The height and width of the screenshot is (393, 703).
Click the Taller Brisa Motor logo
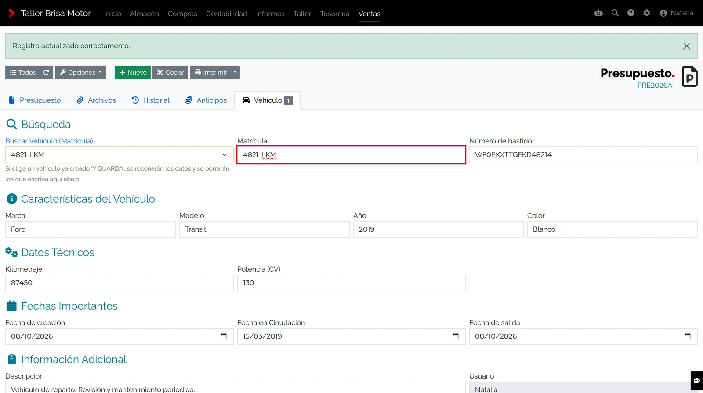(49, 13)
